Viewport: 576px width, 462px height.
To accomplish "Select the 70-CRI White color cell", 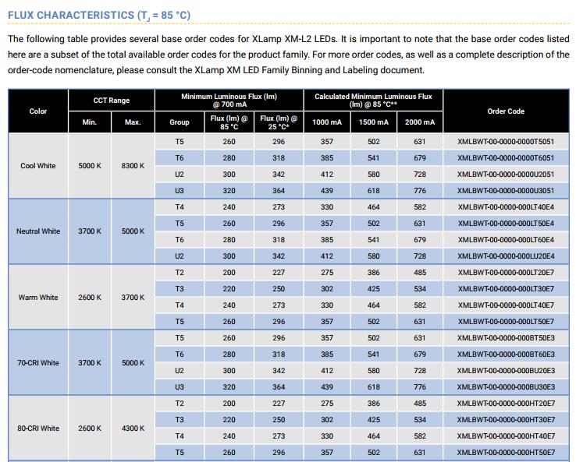I will pyautogui.click(x=38, y=363).
